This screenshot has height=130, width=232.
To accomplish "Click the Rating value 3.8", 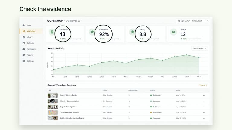I will click(143, 34).
